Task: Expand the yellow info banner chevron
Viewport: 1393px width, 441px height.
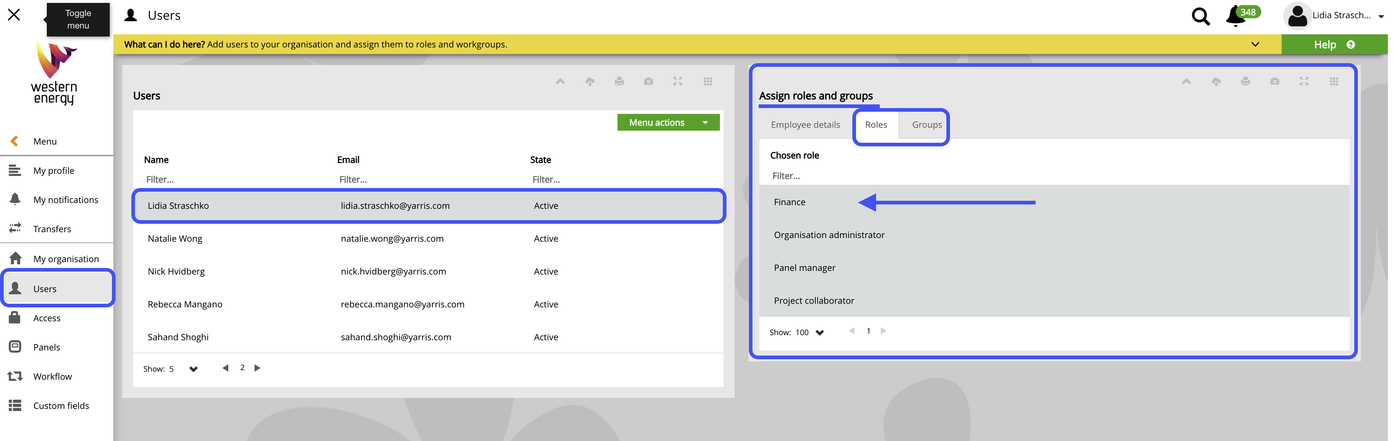Action: 1255,44
